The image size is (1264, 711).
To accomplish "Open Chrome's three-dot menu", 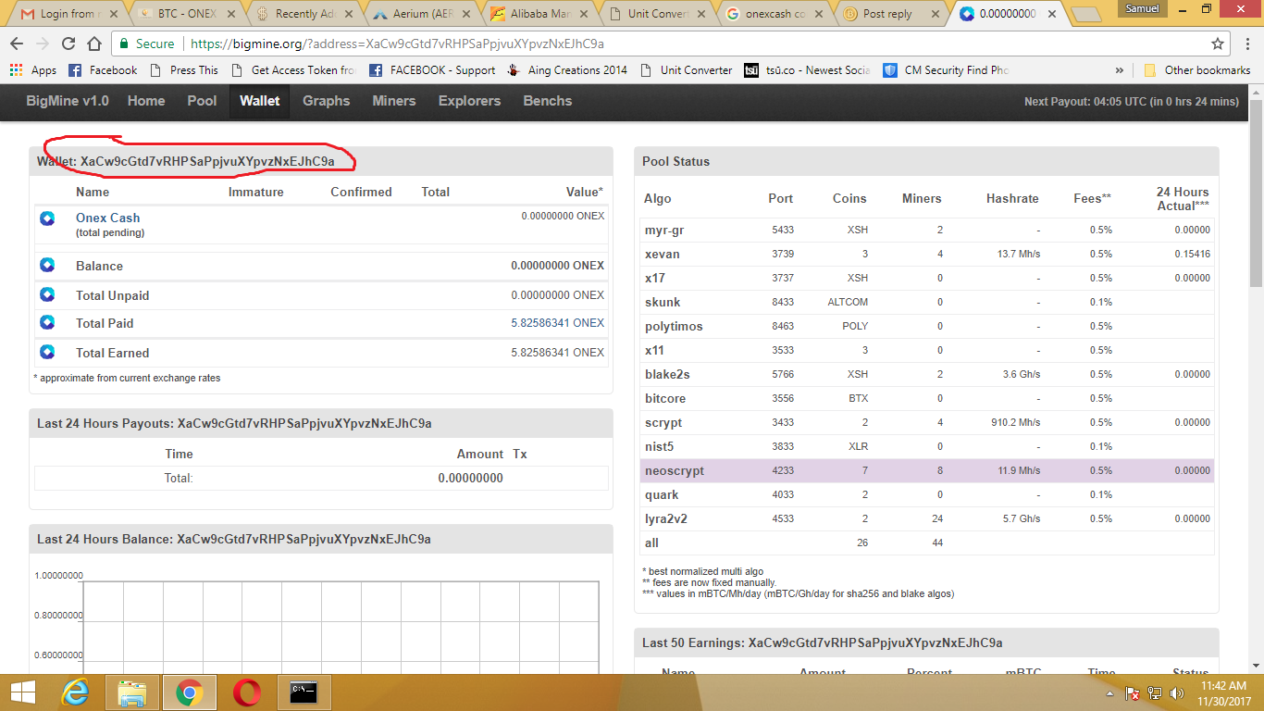I will [1248, 44].
